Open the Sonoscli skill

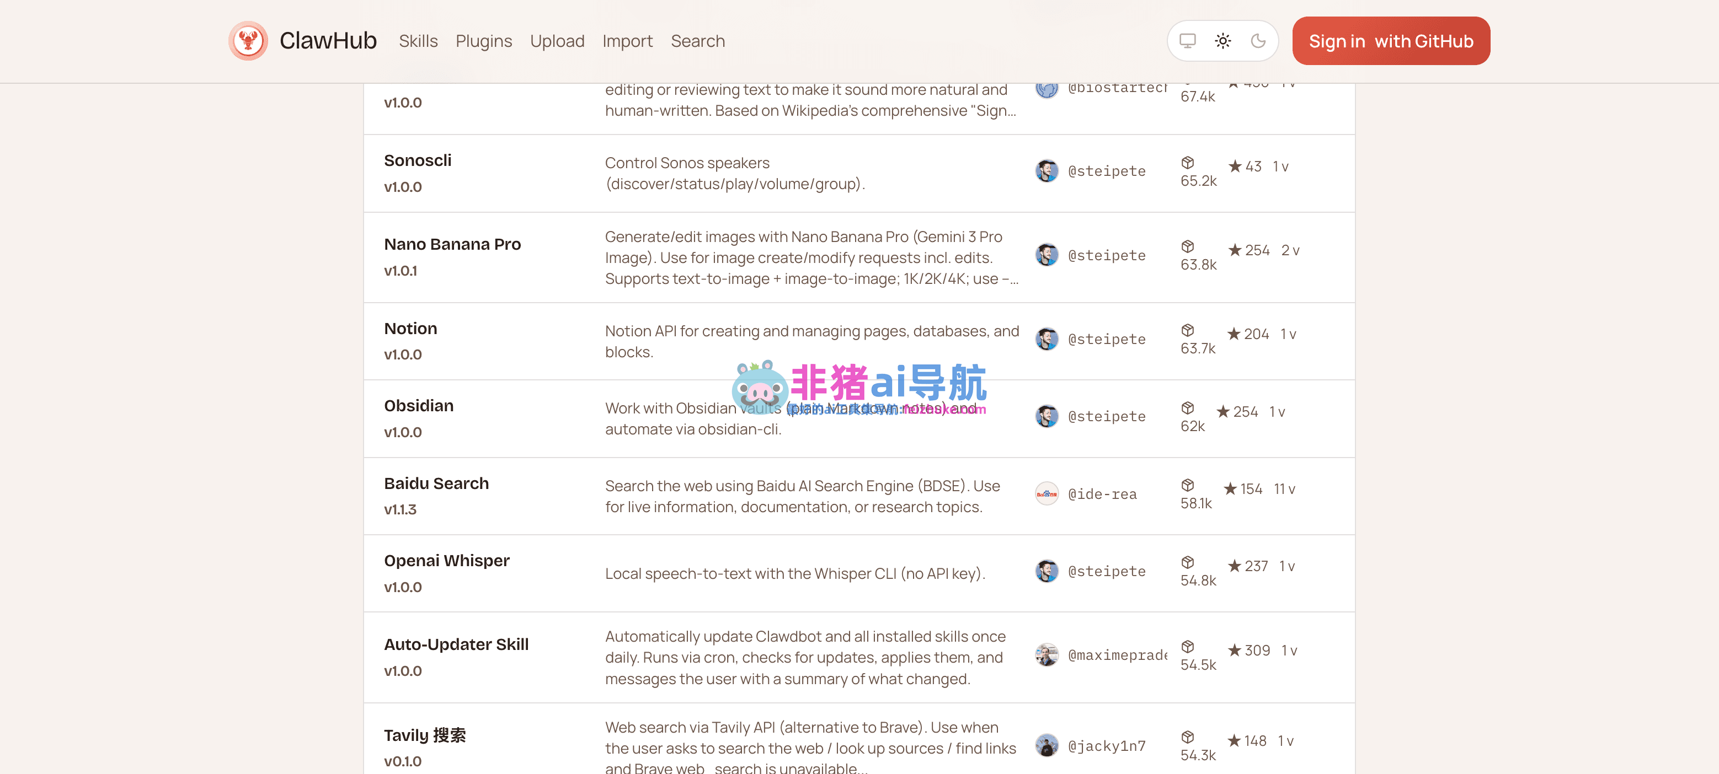coord(417,160)
